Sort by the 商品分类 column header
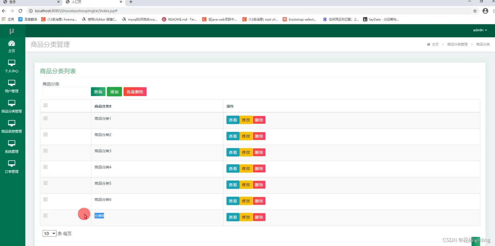Image resolution: width=495 pixels, height=246 pixels. (x=103, y=106)
